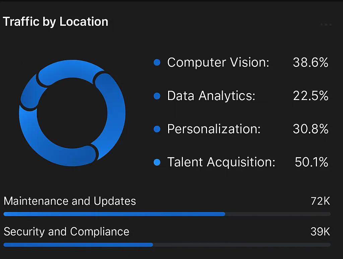
Task: Select the Data Analytics legend label
Action: pyautogui.click(x=211, y=96)
